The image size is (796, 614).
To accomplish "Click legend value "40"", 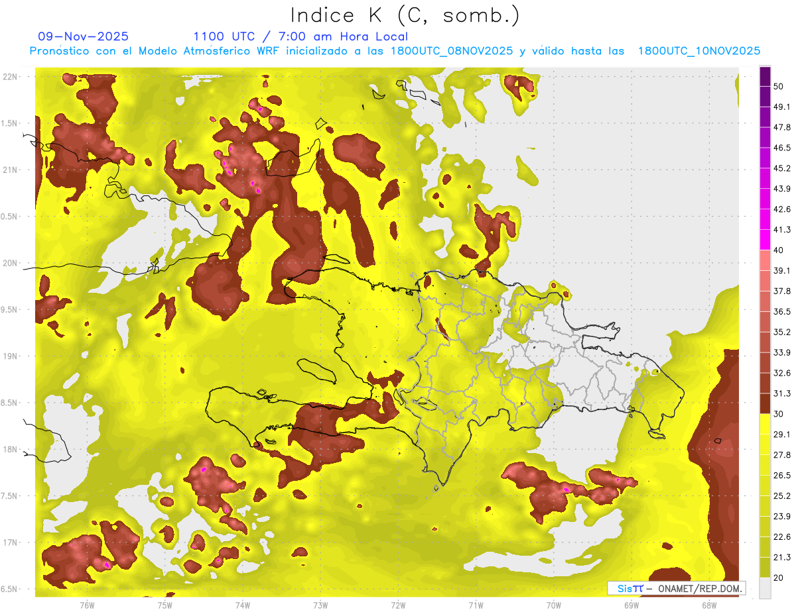I will point(779,250).
